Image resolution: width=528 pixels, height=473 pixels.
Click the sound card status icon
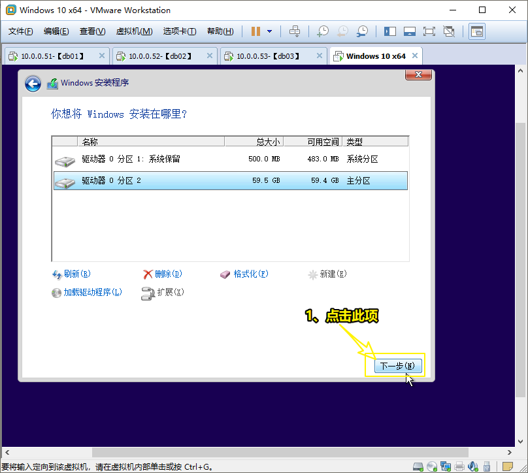click(473, 466)
